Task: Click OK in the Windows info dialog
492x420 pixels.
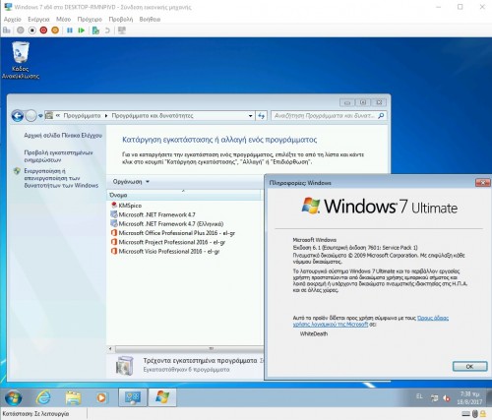Action: point(469,366)
